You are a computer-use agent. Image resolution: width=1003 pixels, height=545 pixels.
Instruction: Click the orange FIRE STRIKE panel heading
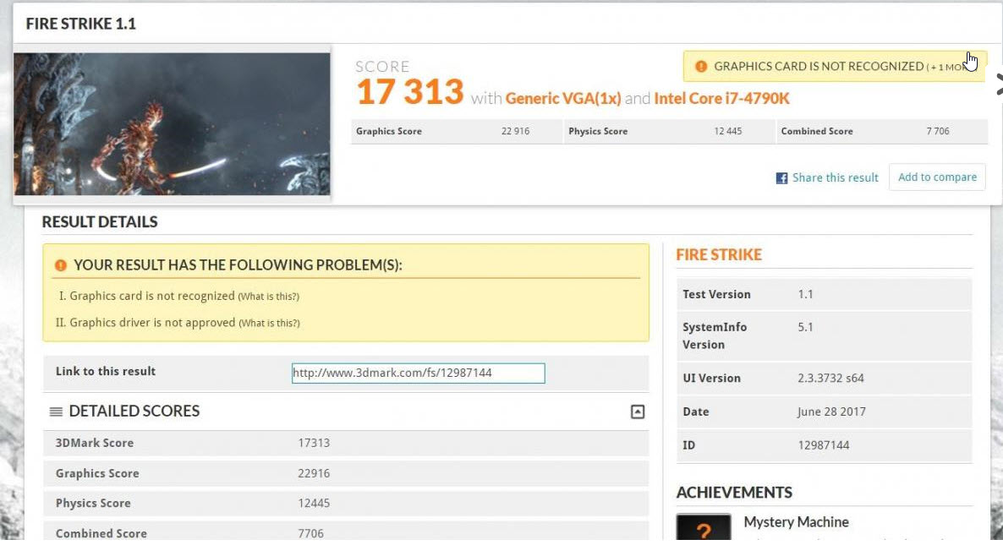pyautogui.click(x=718, y=255)
